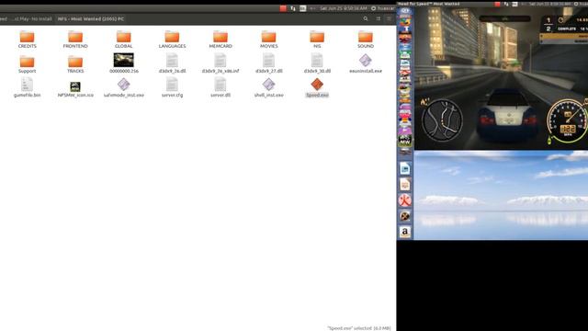Screen dimensions: 588x331
Task: Select the Speed.exe executable
Action: point(317,87)
